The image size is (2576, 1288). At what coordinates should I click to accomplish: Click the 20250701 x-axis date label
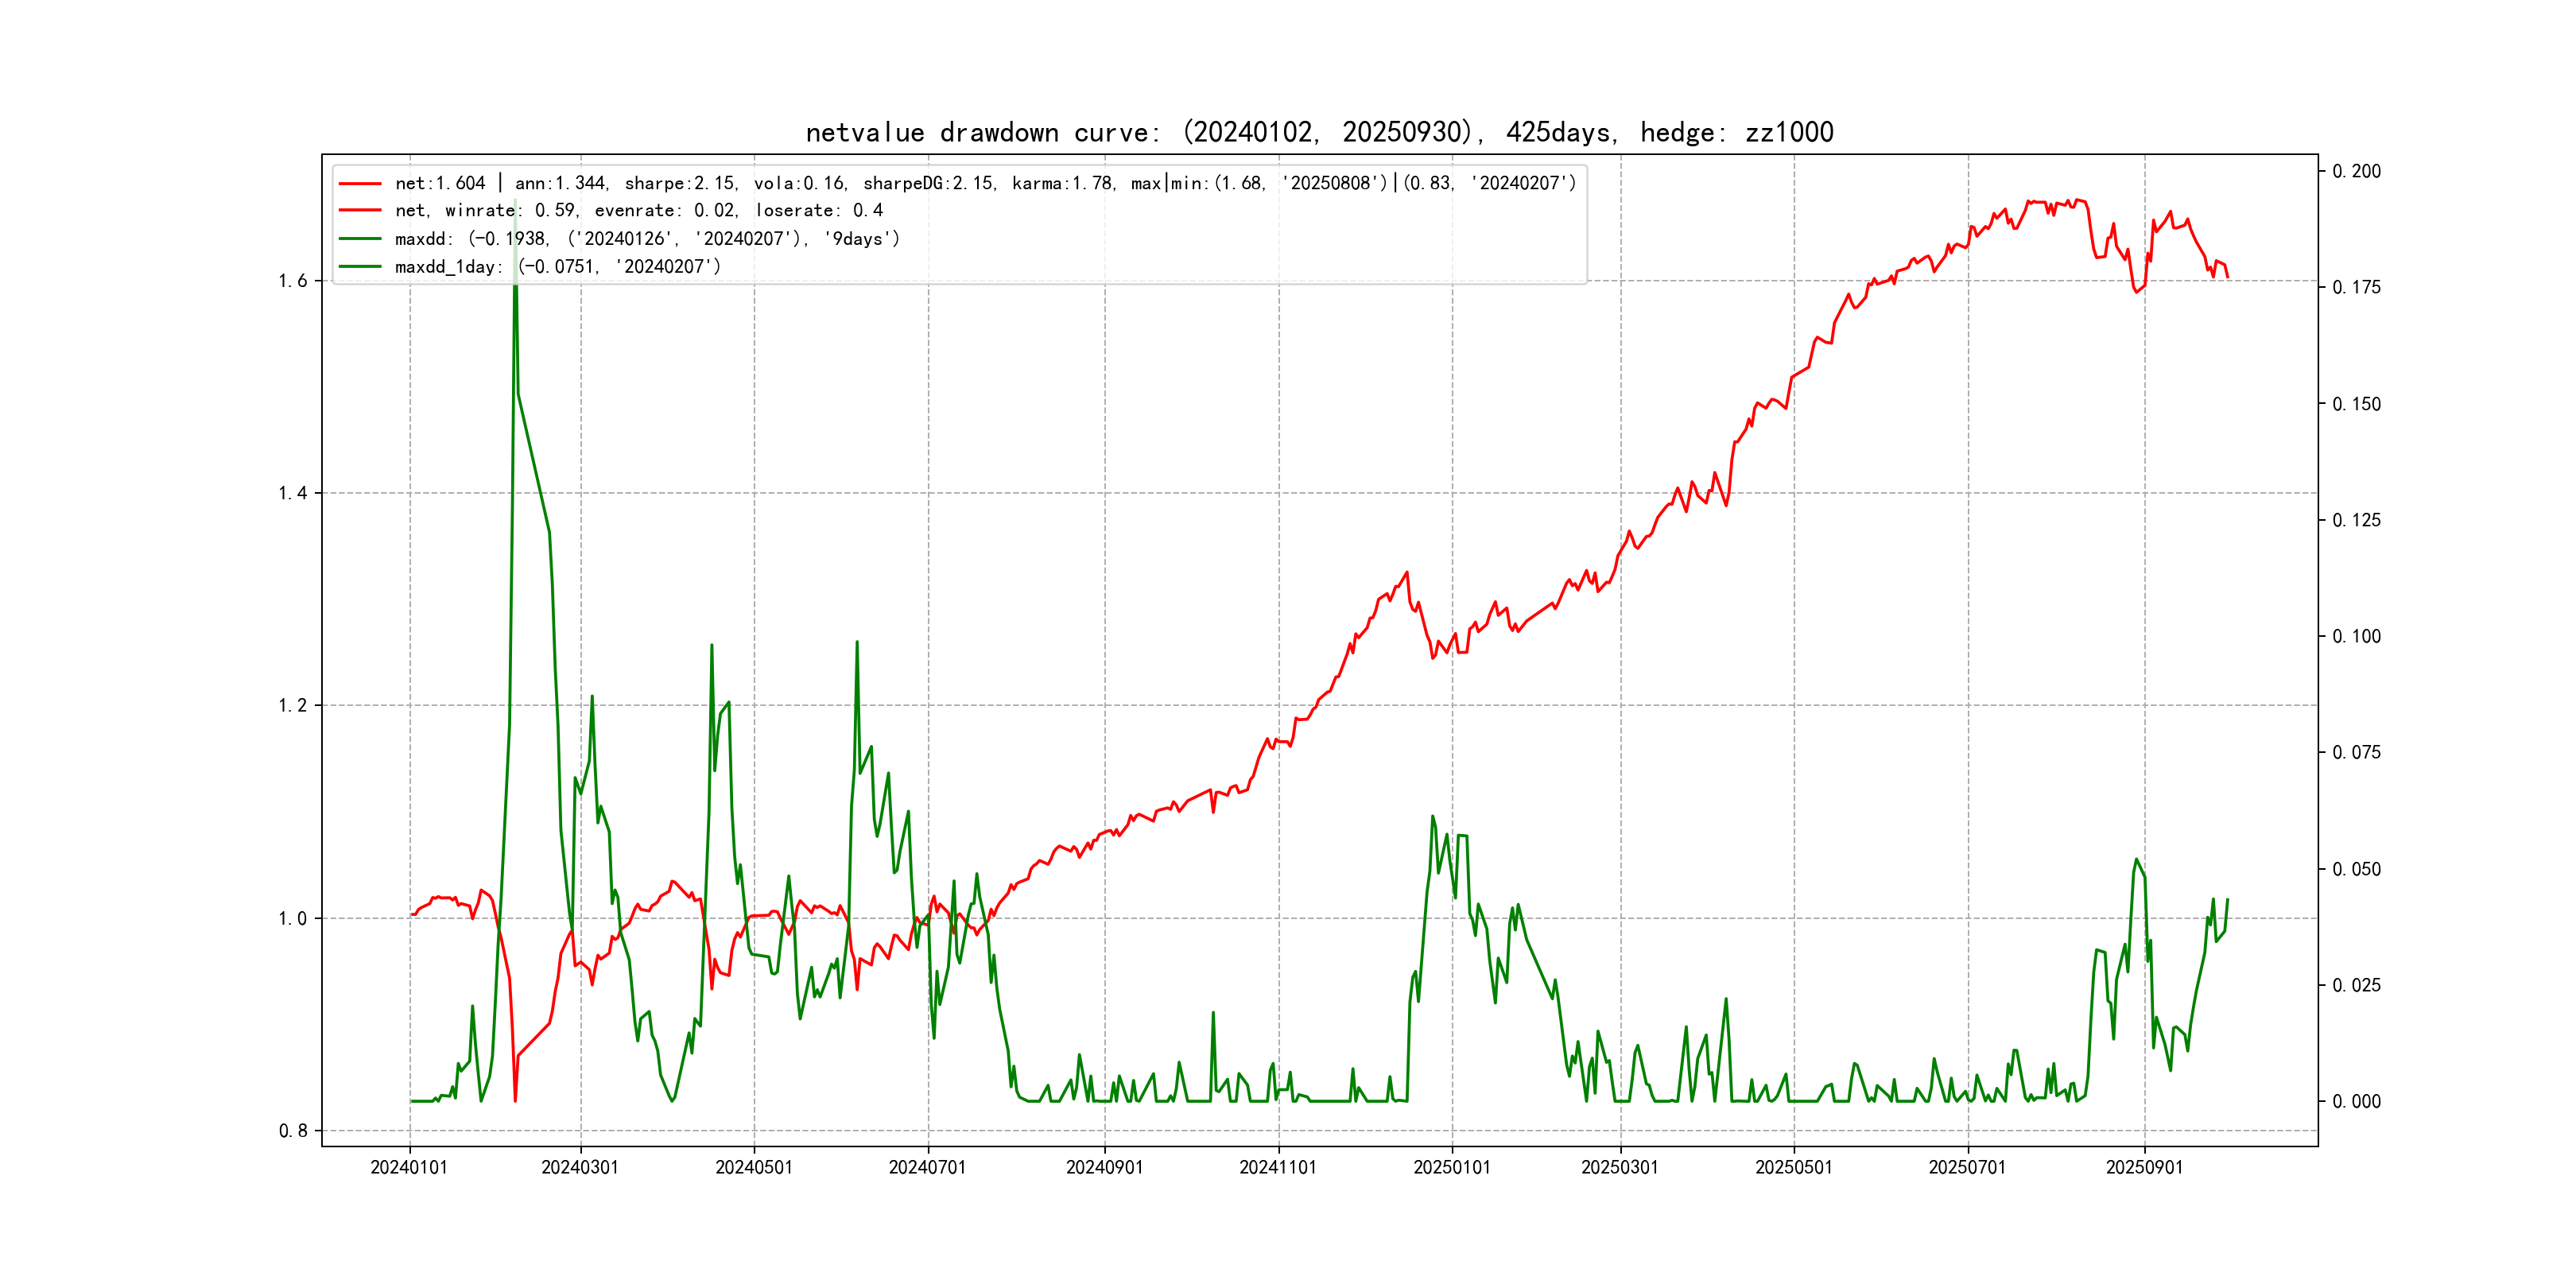pos(1967,1168)
